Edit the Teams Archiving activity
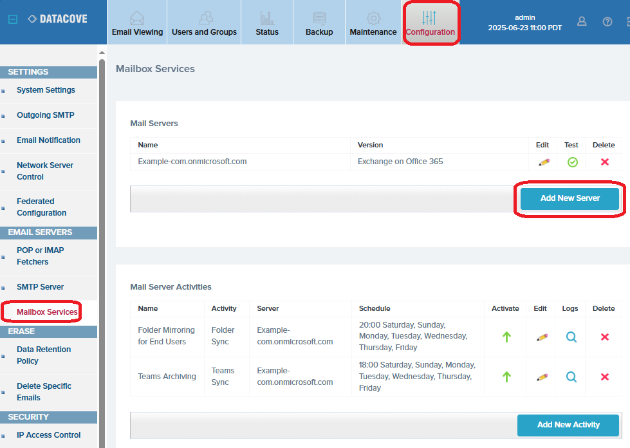 [542, 377]
